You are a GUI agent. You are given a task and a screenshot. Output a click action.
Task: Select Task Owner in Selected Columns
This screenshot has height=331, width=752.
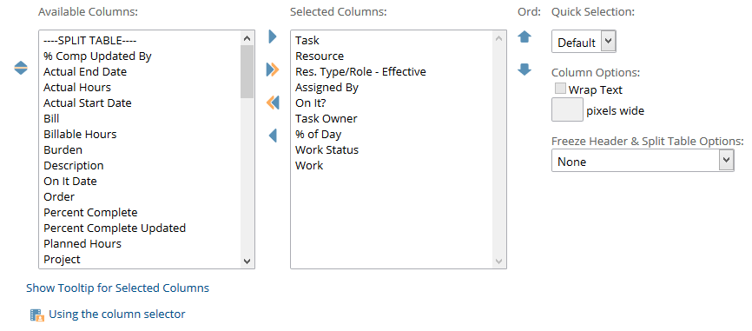327,118
